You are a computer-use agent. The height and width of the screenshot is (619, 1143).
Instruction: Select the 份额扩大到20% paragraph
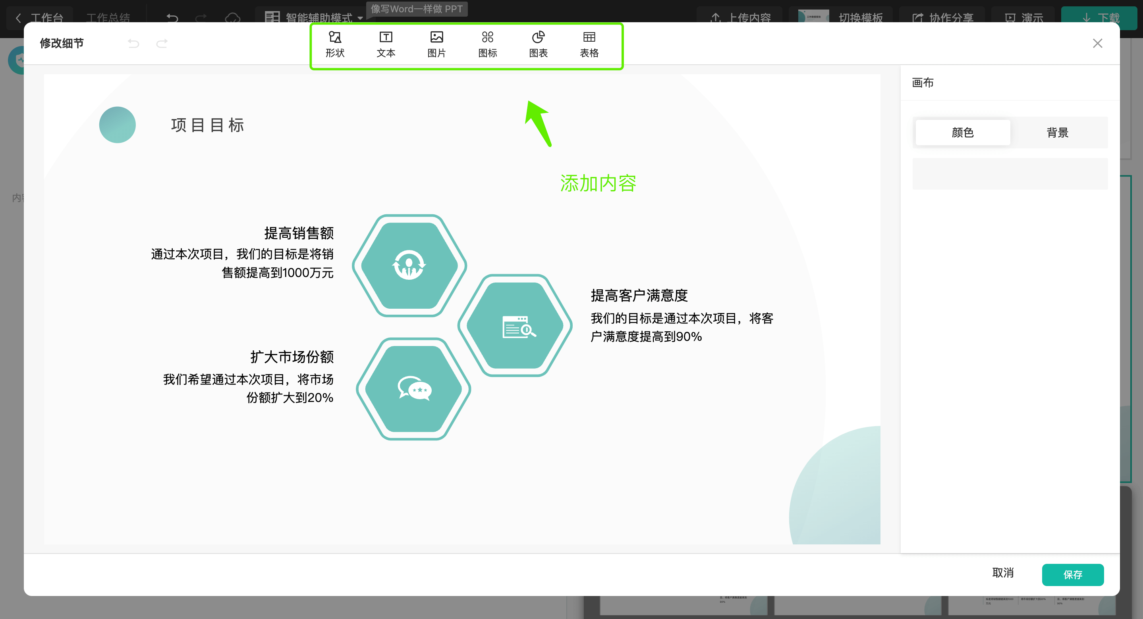click(x=249, y=388)
